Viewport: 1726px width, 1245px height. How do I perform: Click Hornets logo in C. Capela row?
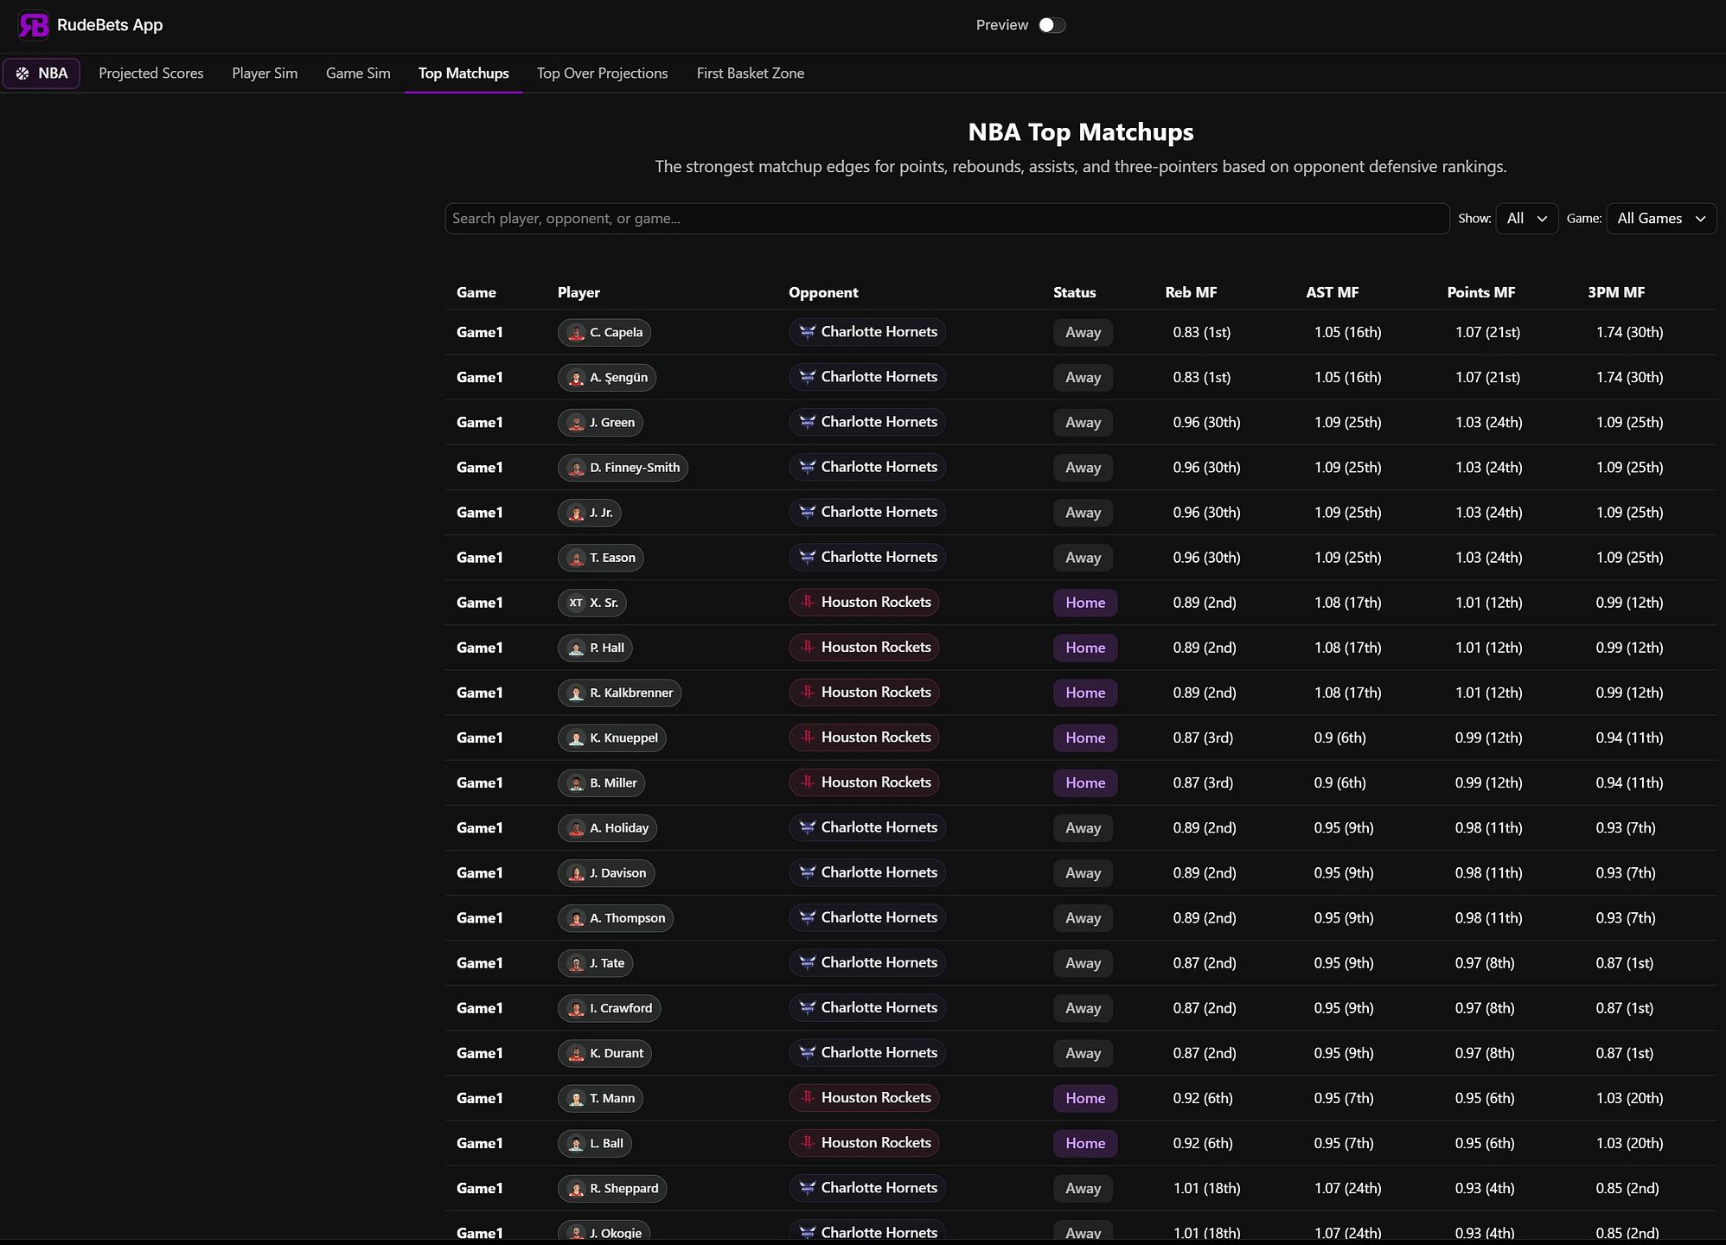808,332
